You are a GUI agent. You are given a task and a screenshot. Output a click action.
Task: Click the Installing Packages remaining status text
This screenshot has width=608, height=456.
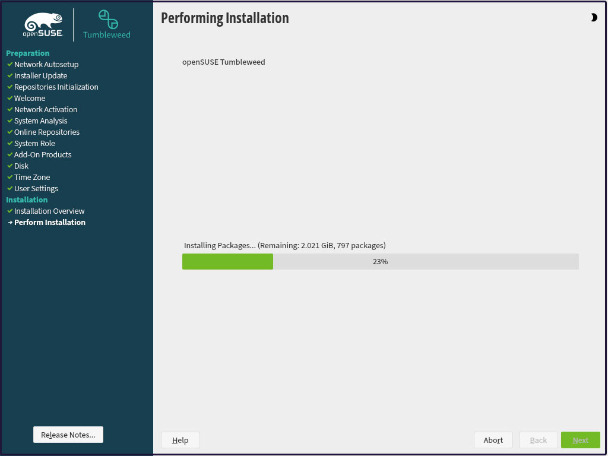(285, 245)
